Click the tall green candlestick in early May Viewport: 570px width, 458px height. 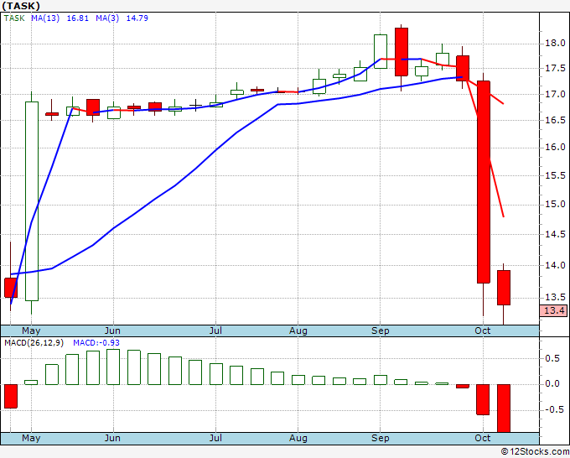(x=32, y=201)
